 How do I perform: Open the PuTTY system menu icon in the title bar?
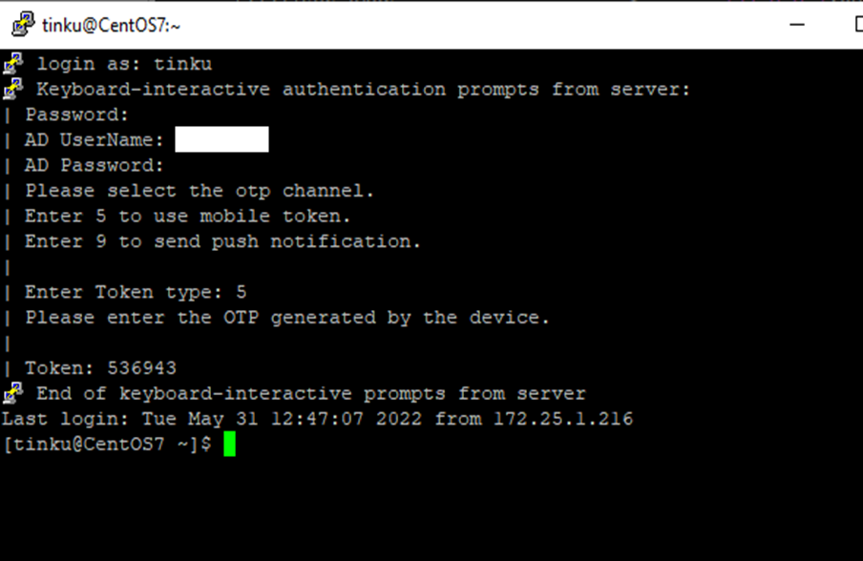23,25
